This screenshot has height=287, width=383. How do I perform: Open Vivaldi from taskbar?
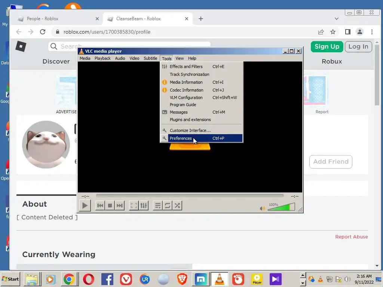pyautogui.click(x=126, y=279)
